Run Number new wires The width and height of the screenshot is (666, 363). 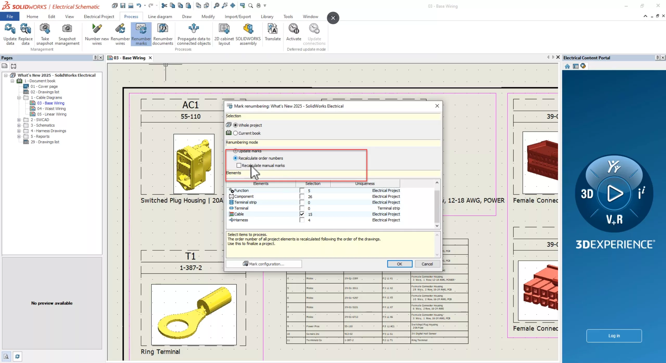tap(97, 34)
